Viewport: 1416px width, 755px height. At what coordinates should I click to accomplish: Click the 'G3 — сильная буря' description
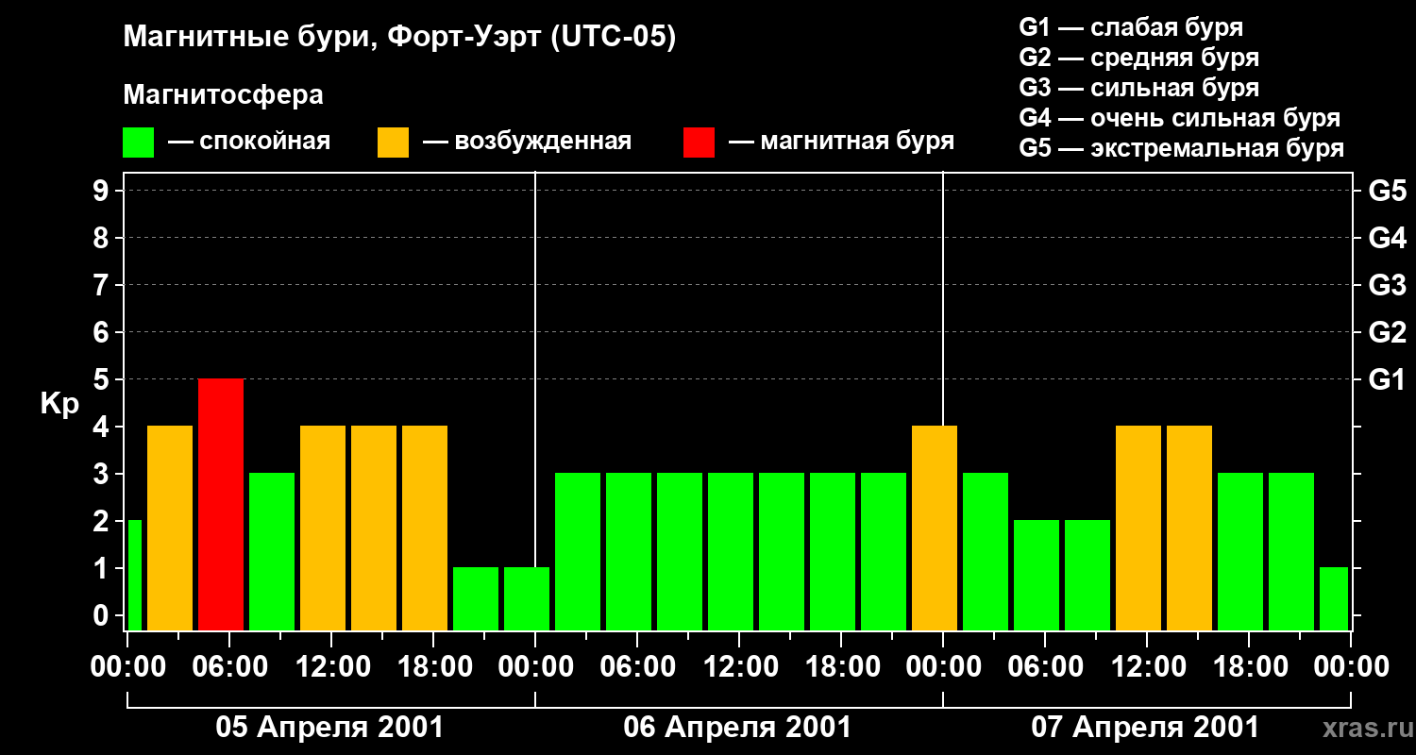(x=1138, y=88)
